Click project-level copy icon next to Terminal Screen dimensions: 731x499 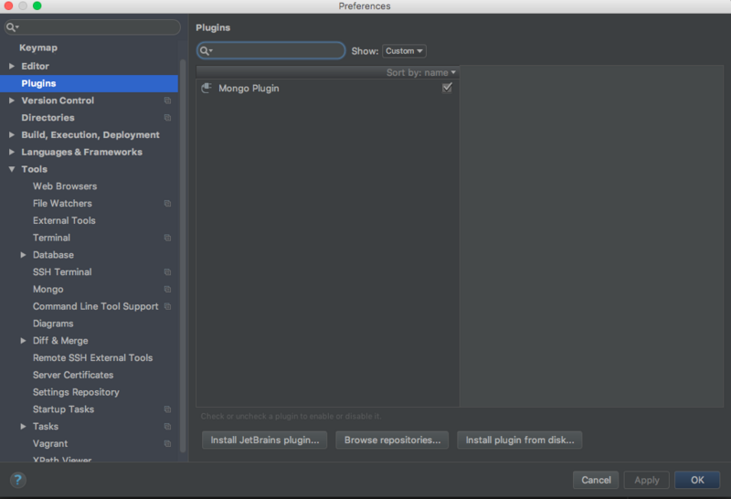167,238
